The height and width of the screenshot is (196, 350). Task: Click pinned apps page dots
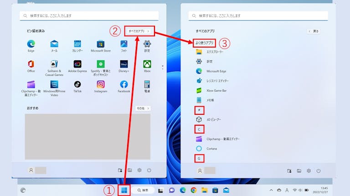click(163, 67)
